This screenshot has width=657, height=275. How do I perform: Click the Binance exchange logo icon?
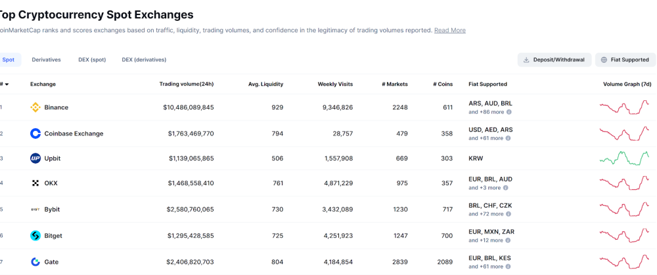[x=35, y=107]
